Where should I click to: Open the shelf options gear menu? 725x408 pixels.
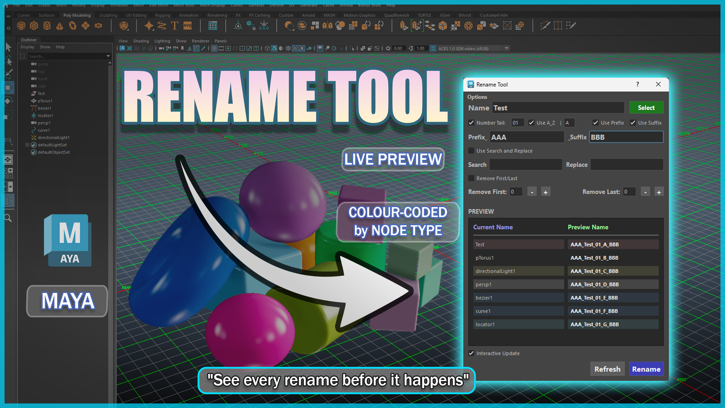click(x=8, y=28)
